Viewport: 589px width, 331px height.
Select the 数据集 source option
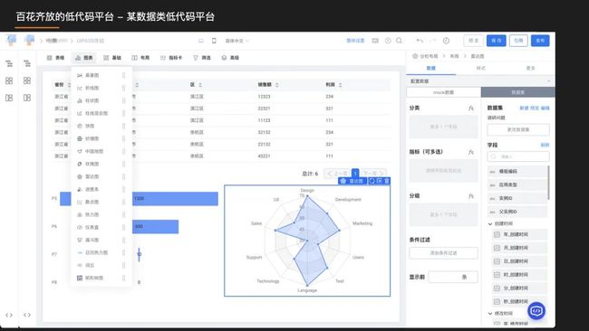point(518,92)
